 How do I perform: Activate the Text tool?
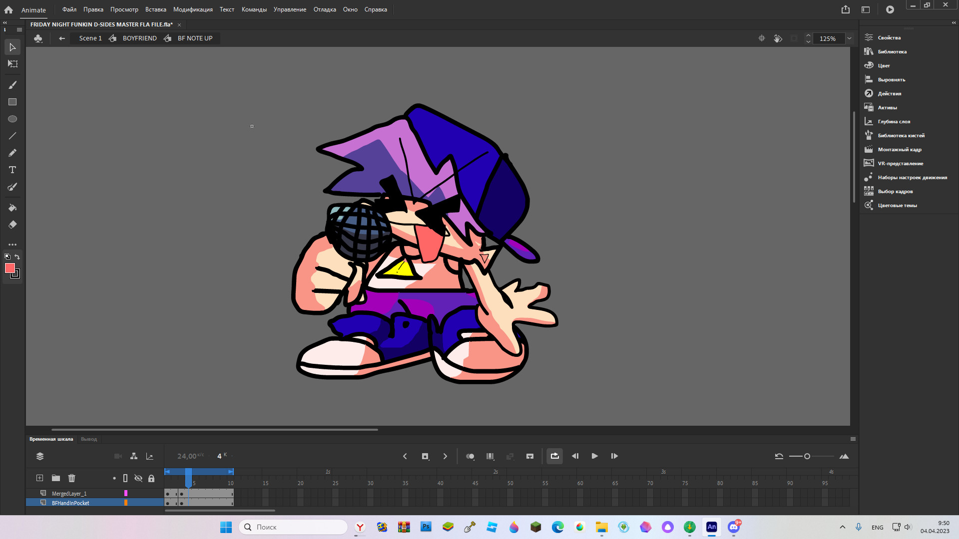point(12,170)
